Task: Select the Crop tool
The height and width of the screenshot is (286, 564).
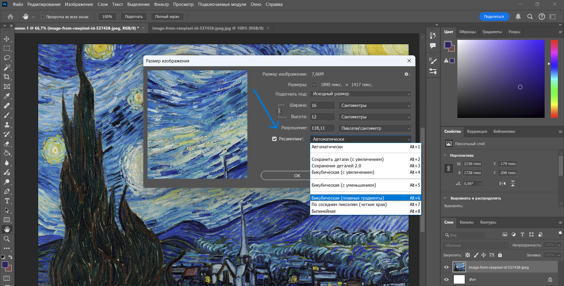Action: [7, 77]
